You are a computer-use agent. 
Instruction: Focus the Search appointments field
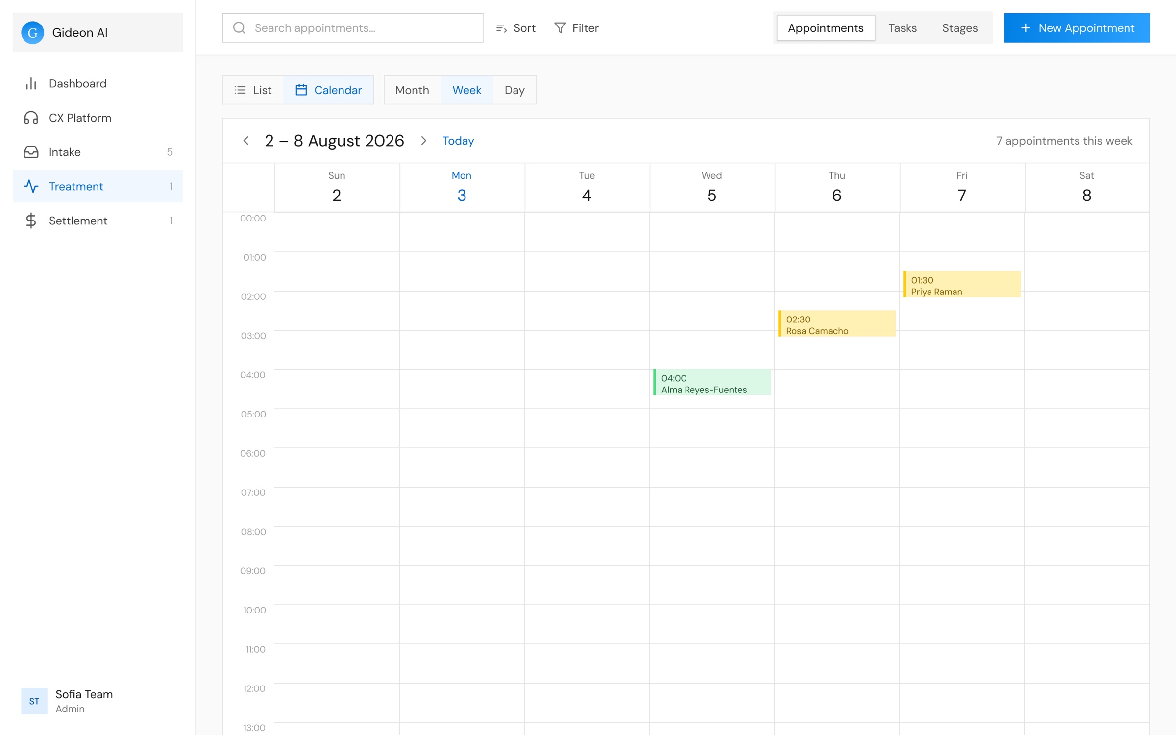tap(352, 28)
